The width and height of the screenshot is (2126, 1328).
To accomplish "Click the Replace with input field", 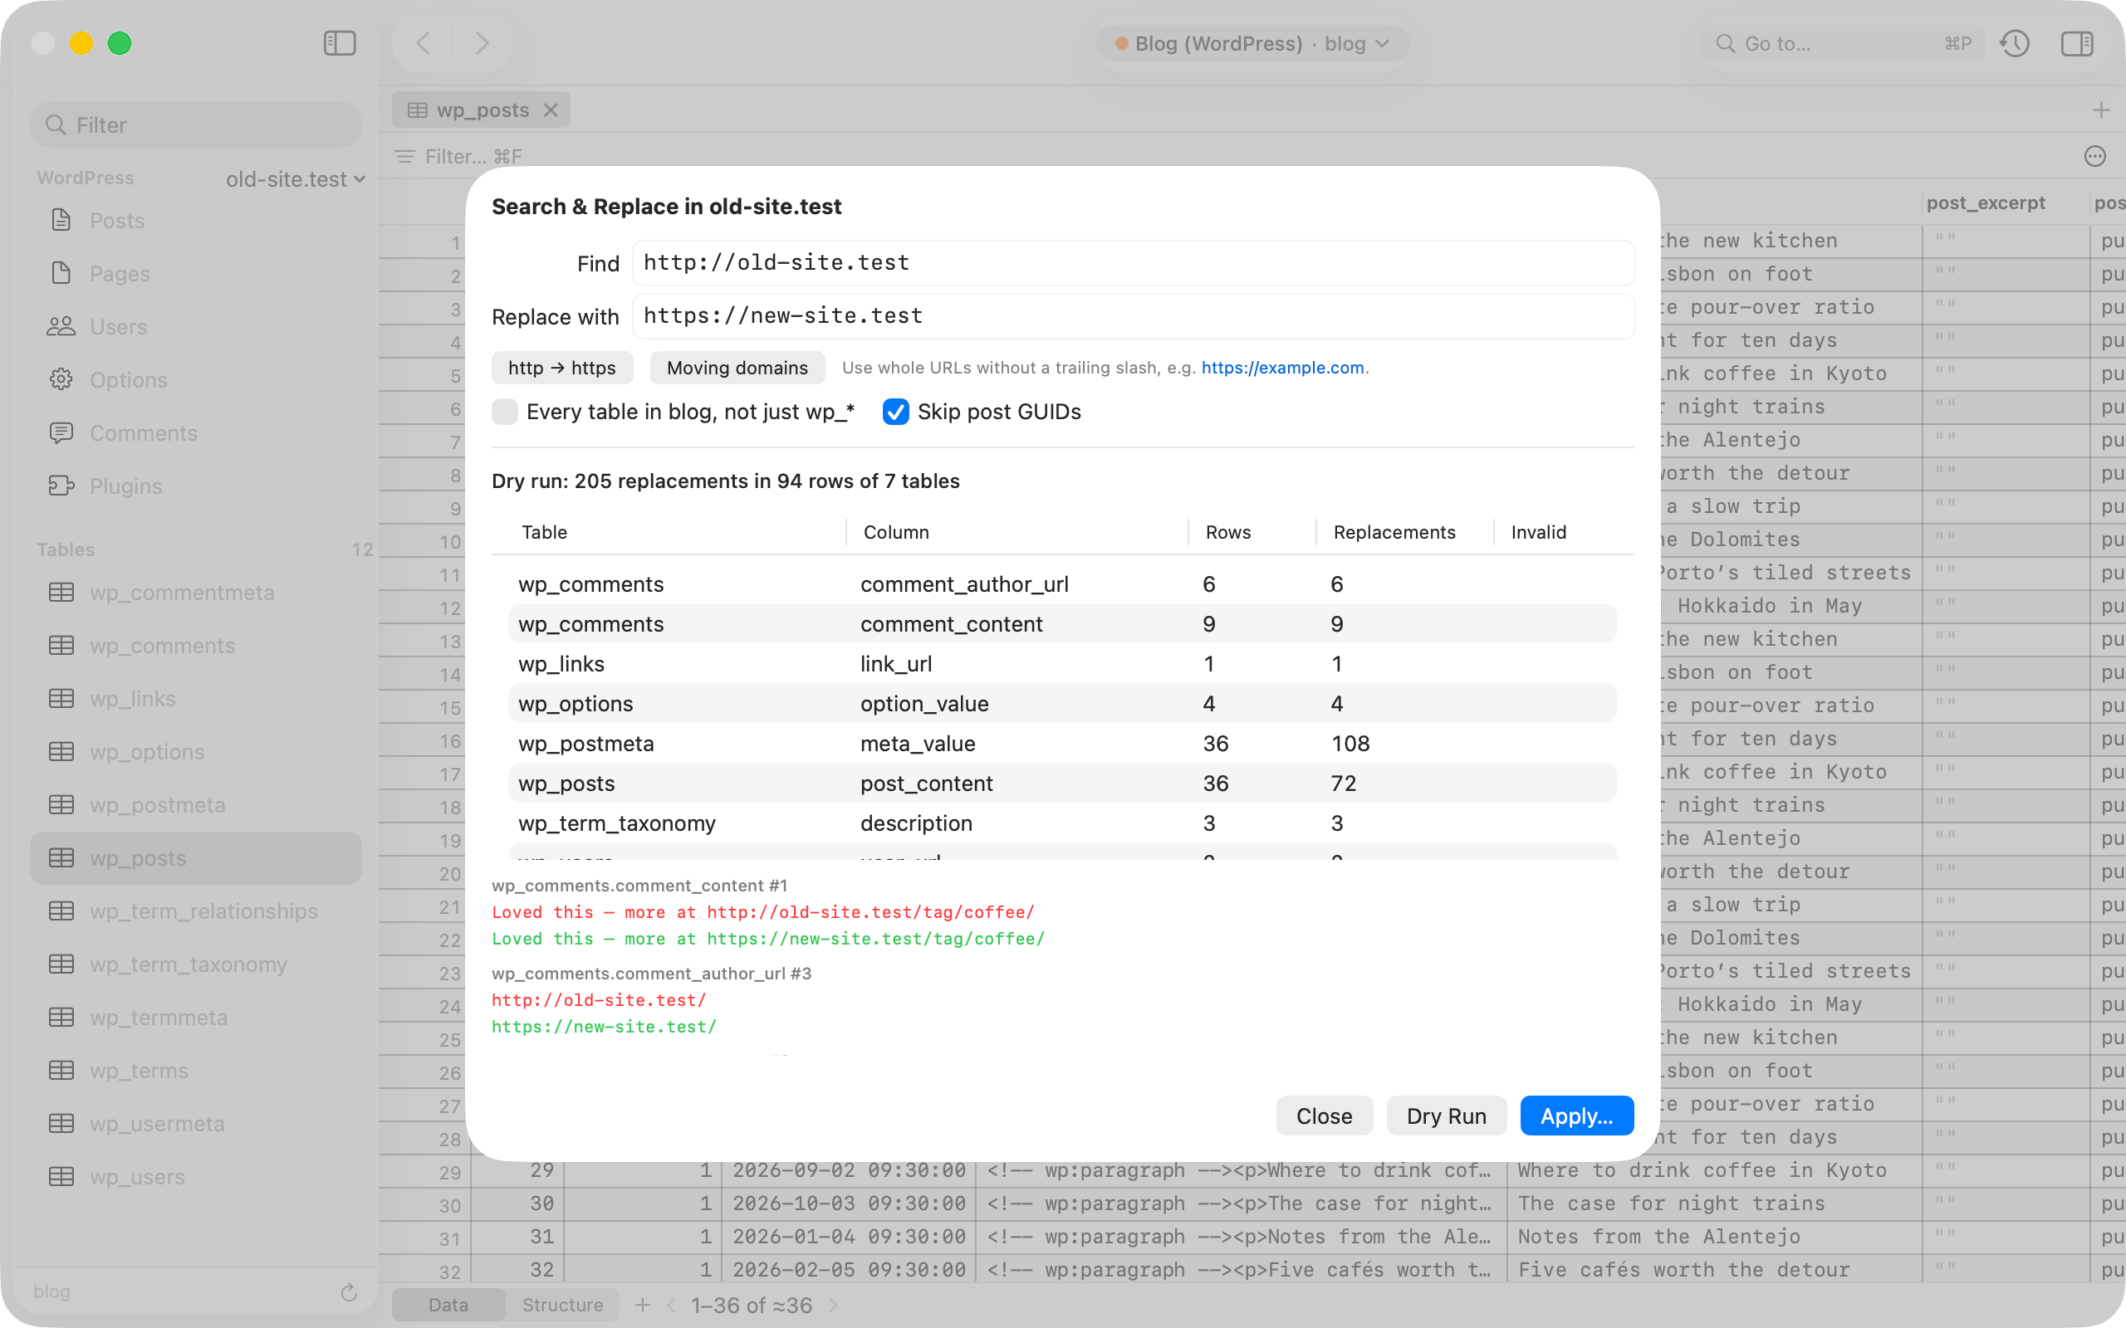I will [1134, 315].
